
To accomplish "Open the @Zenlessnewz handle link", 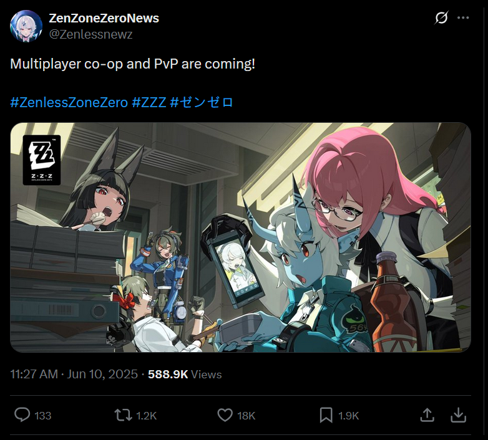I will pos(91,34).
